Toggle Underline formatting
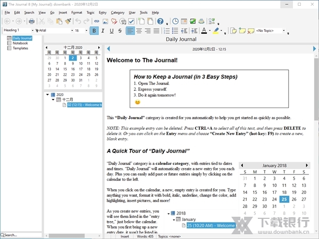This screenshot has height=239, width=319. (x=112, y=31)
